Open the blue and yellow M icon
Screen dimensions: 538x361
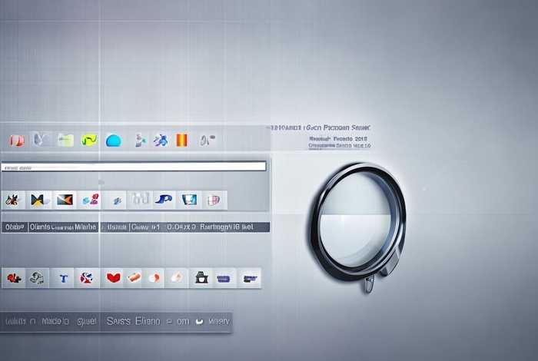38,200
